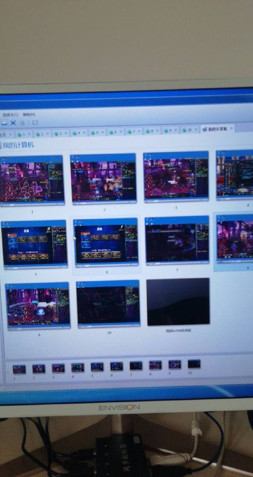Close VM tab 8
This screenshot has height=477, width=253.
click(x=158, y=131)
